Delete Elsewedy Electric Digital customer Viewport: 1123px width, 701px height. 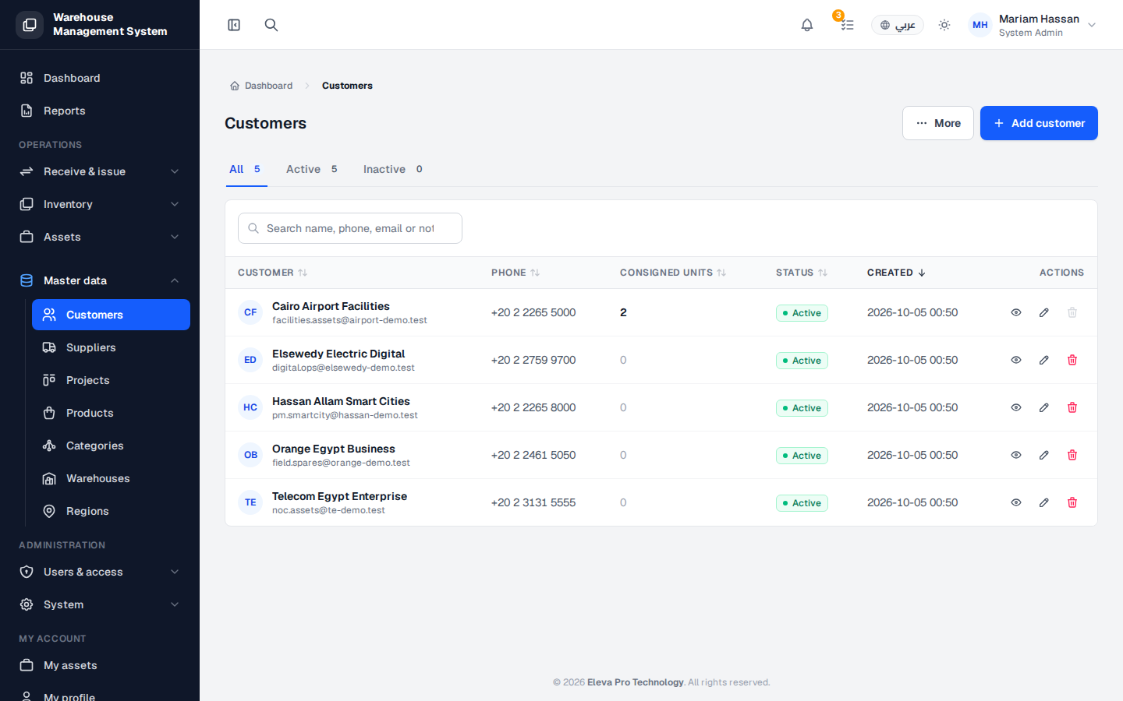[x=1072, y=360]
